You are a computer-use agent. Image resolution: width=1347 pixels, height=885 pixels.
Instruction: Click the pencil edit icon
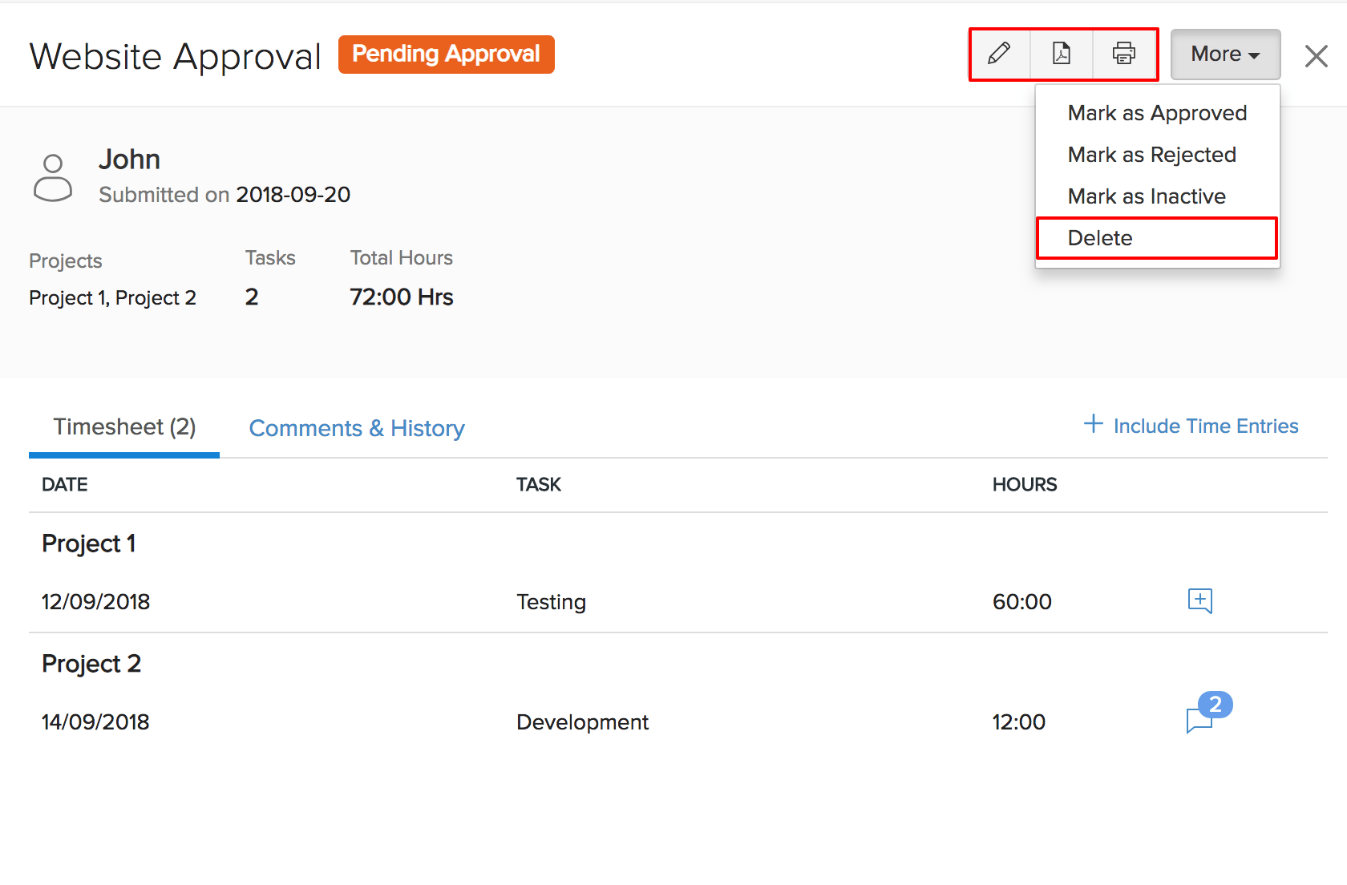[999, 54]
